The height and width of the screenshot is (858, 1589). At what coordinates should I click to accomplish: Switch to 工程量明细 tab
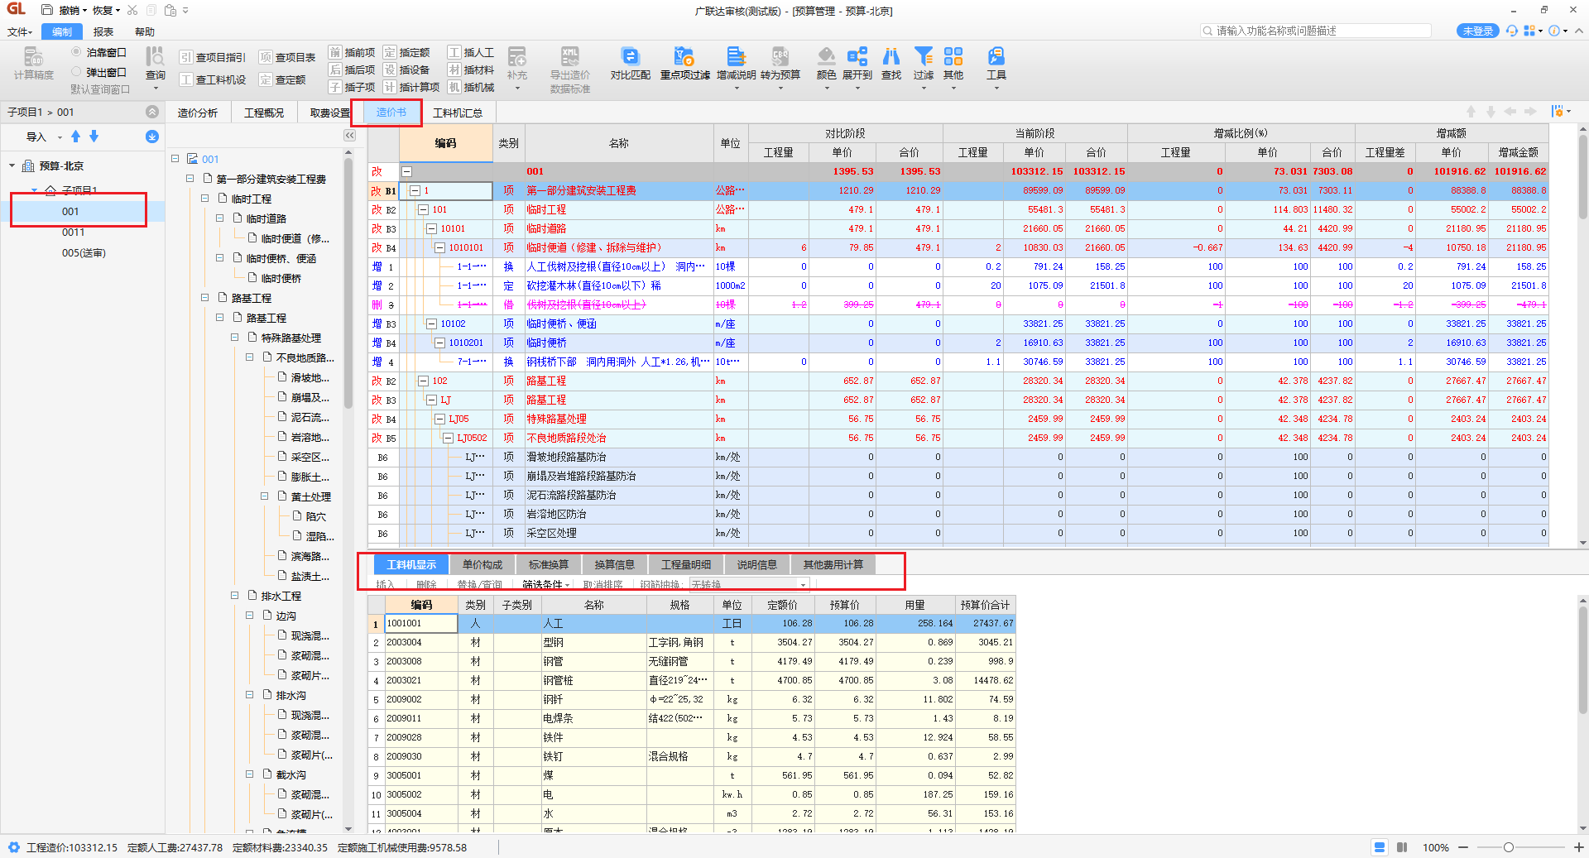(x=686, y=564)
